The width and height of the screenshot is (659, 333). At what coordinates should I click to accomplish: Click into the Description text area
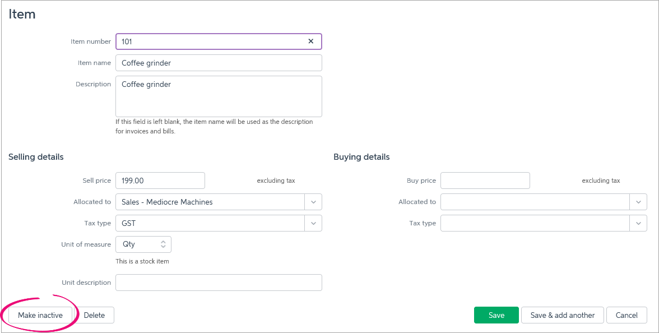point(219,96)
